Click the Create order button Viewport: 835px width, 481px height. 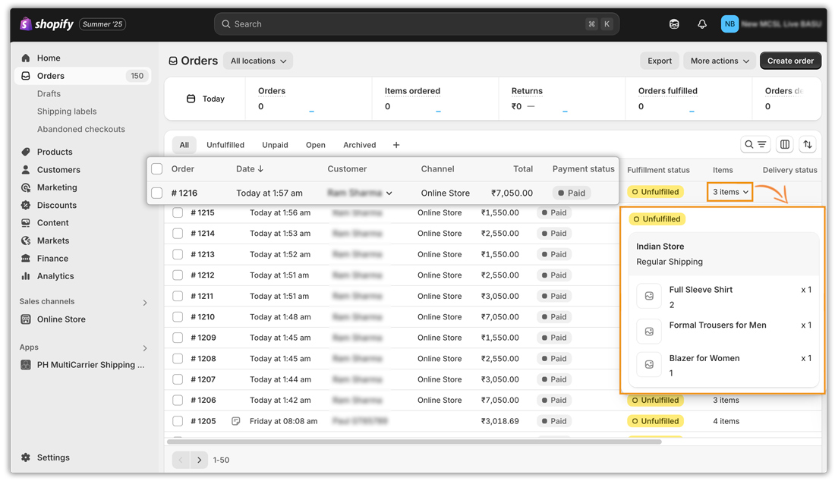coord(790,61)
